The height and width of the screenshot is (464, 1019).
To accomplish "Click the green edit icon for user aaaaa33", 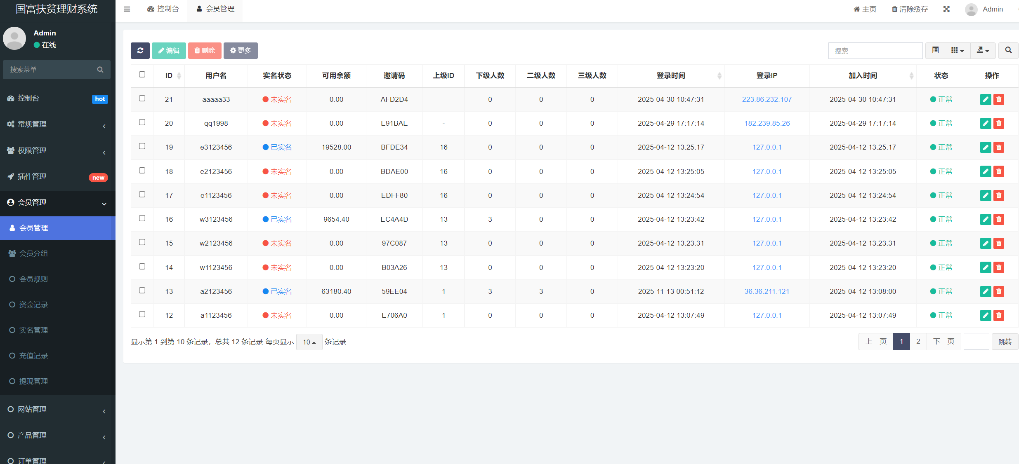I will point(986,99).
